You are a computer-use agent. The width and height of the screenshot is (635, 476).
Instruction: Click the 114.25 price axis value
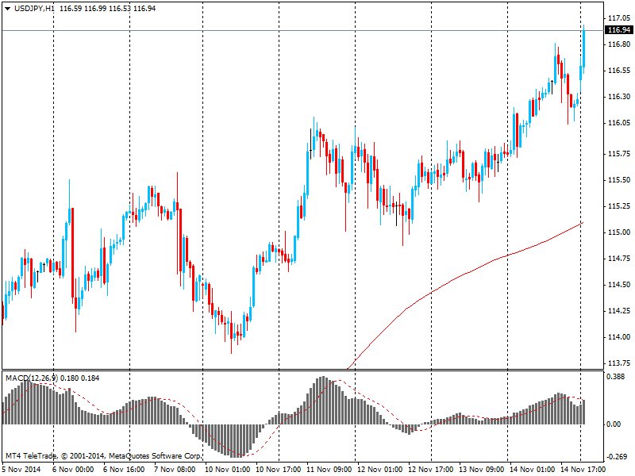pyautogui.click(x=619, y=311)
